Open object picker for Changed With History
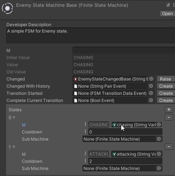Viewport: 175px width, 176px height. (151, 86)
